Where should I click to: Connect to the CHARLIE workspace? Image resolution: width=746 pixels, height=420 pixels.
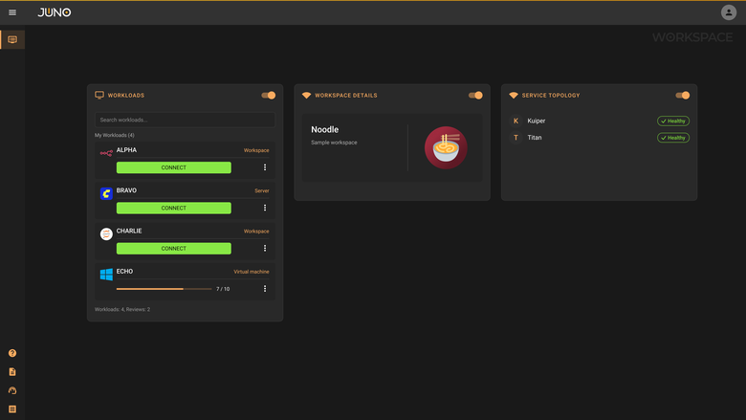174,249
